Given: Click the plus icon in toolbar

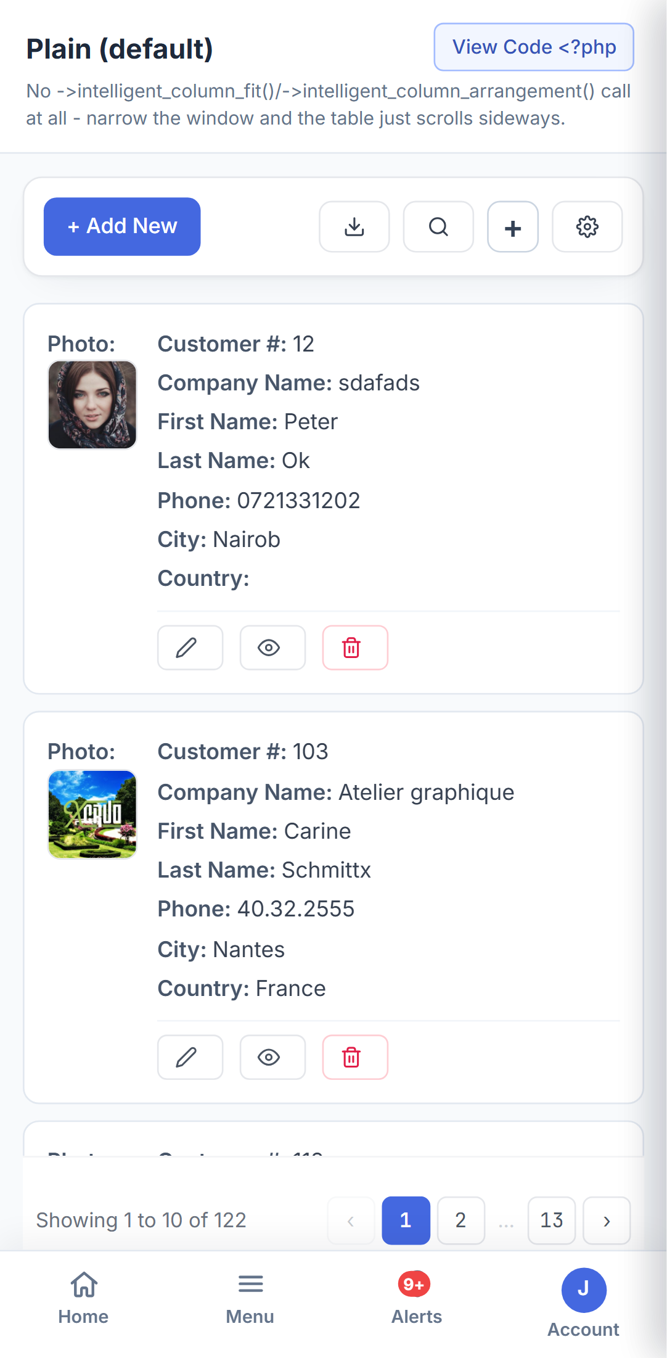Looking at the screenshot, I should click(x=513, y=227).
